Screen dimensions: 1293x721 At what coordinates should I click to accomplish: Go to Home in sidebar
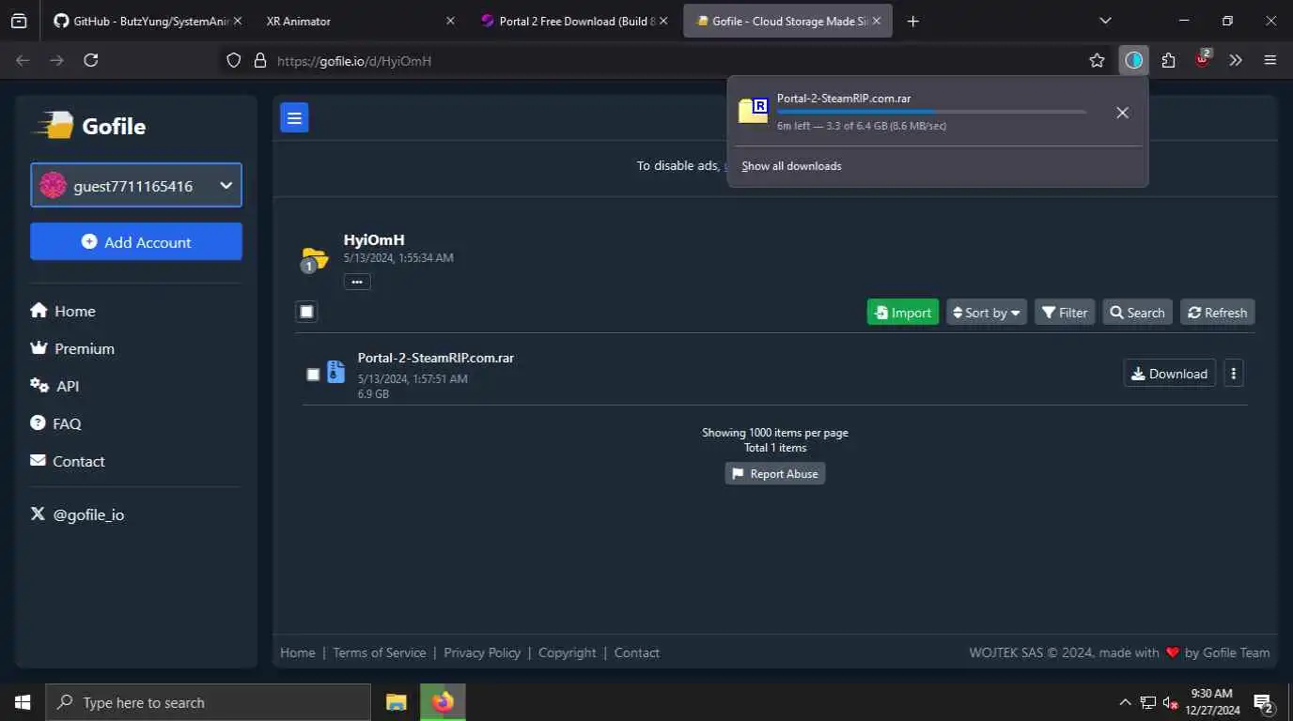[62, 311]
